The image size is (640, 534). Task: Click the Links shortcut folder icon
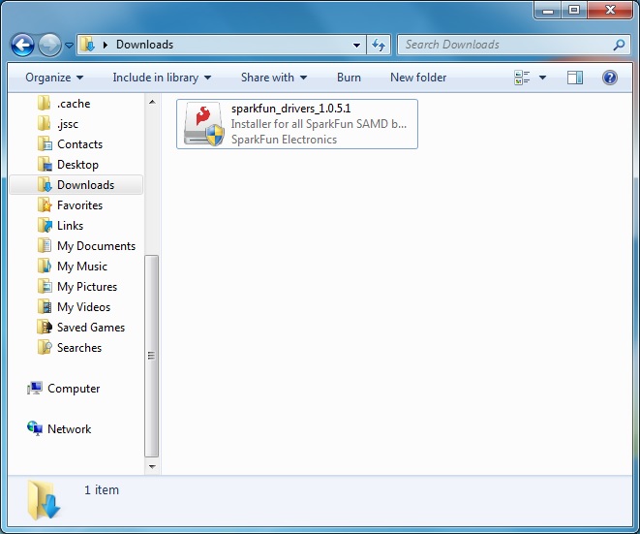tap(45, 225)
